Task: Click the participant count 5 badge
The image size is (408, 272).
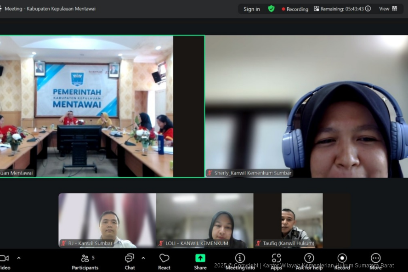Action: coord(93,258)
